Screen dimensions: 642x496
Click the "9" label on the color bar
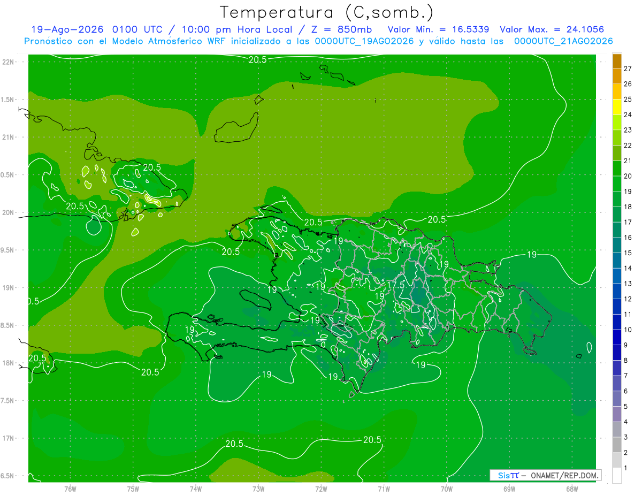[x=626, y=345]
